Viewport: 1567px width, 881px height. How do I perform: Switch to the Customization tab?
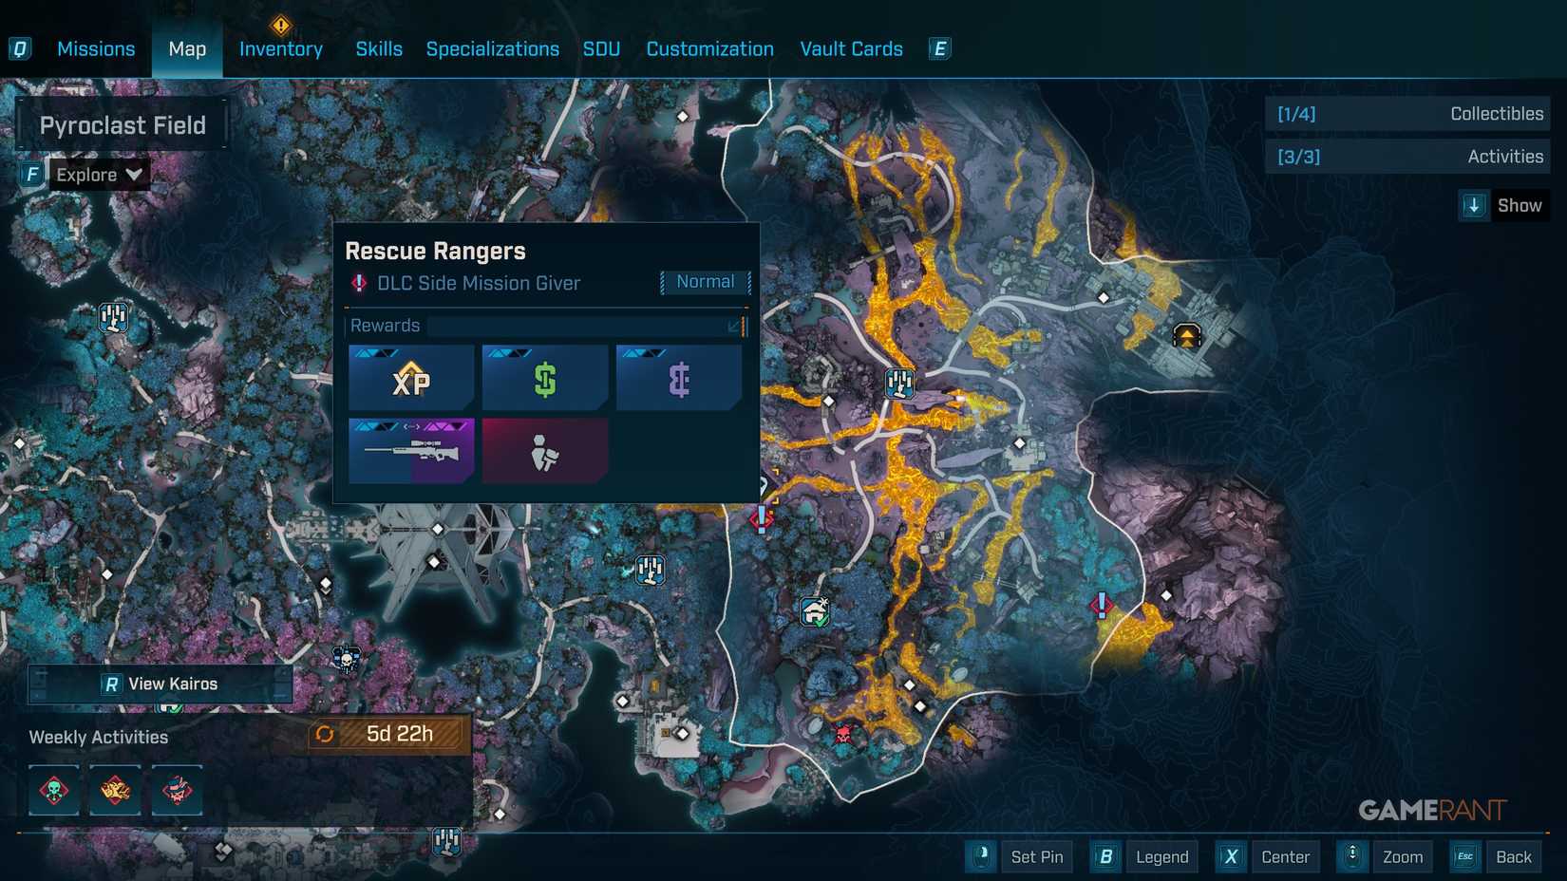(710, 48)
